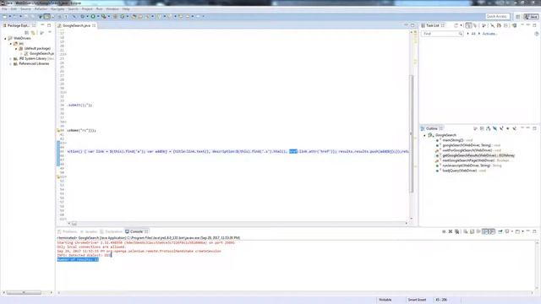Open the Help menu
Viewport: 541px width, 304px height.
(126, 9)
